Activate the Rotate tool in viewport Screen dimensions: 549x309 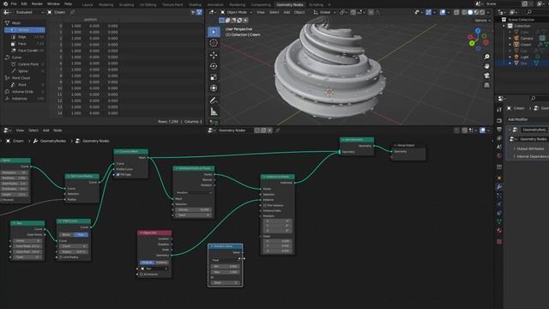coord(214,66)
